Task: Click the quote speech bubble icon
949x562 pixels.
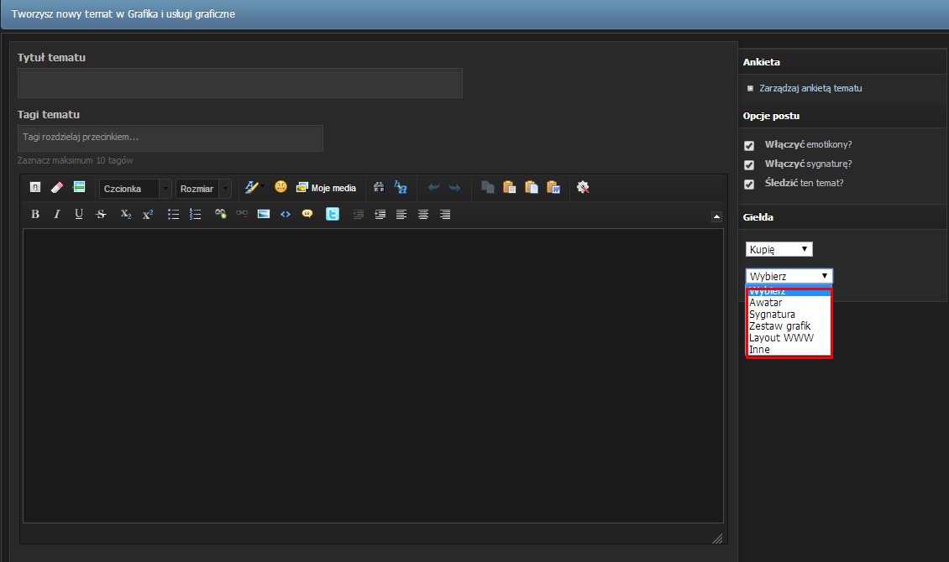Action: [x=307, y=214]
